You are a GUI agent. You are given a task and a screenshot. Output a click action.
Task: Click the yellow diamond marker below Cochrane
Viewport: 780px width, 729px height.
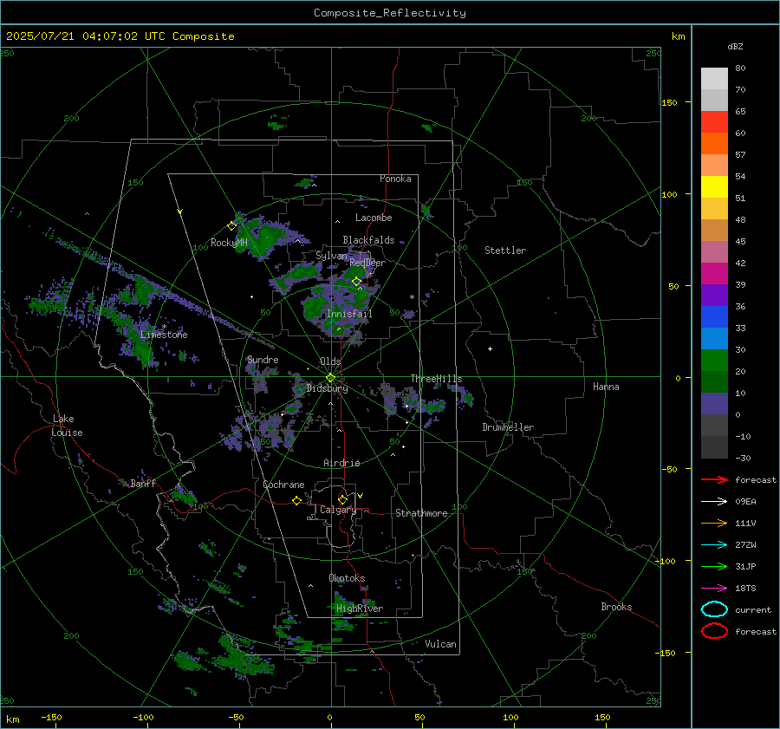coord(296,501)
